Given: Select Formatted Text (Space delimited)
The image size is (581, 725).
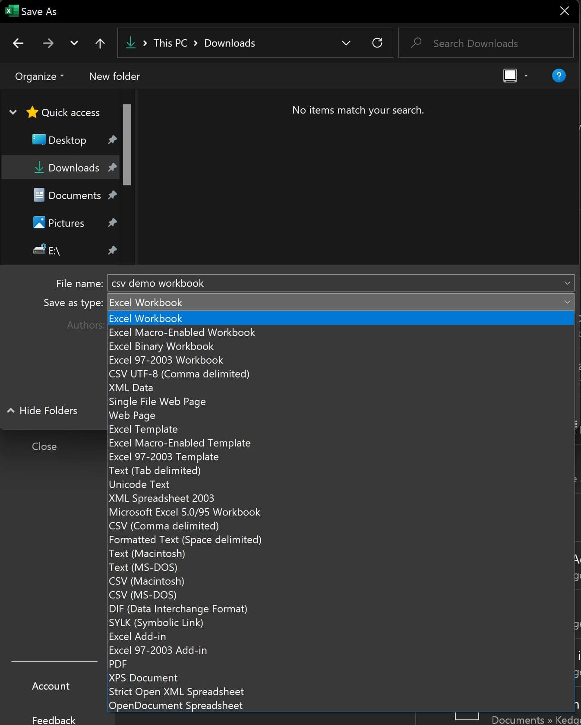Looking at the screenshot, I should coord(341,540).
